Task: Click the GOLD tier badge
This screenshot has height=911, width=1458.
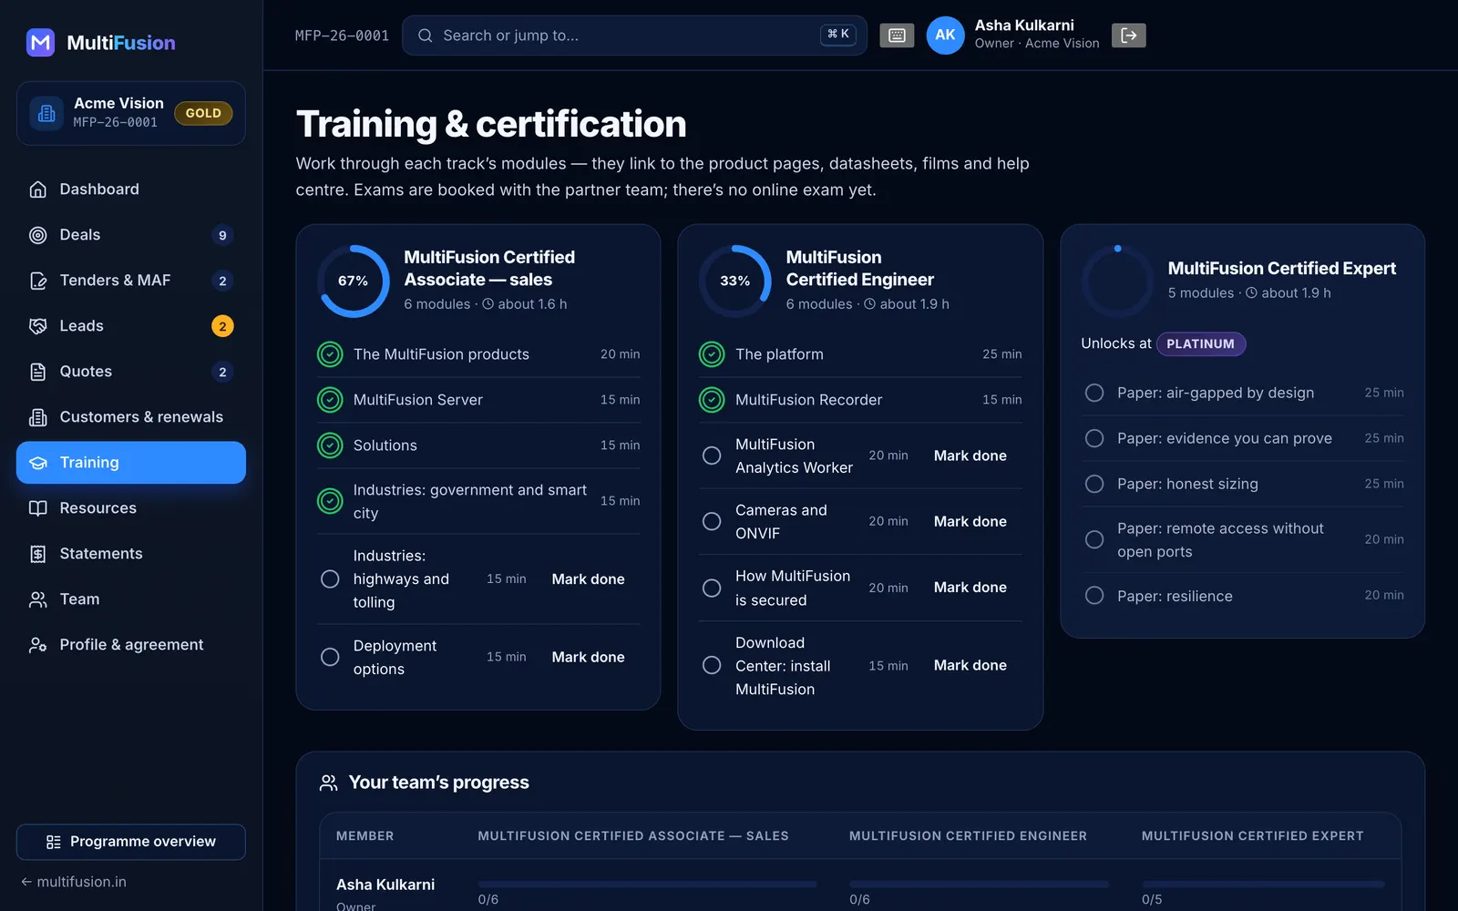Action: [203, 113]
